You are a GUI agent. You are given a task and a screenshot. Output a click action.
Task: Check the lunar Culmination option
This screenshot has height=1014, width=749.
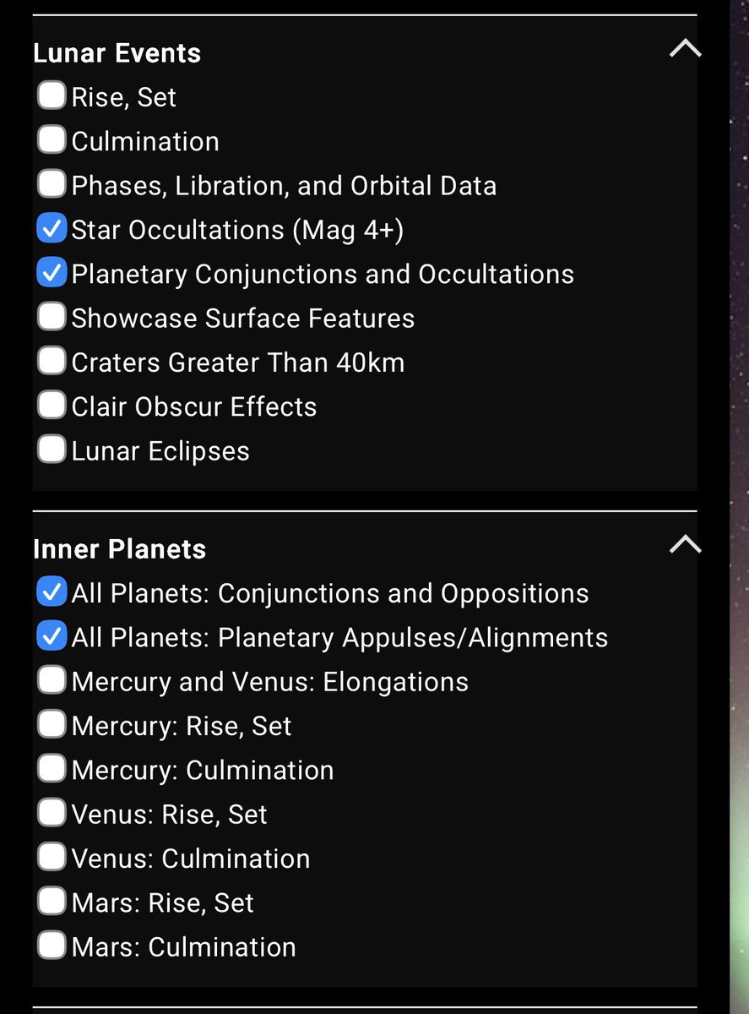point(52,139)
